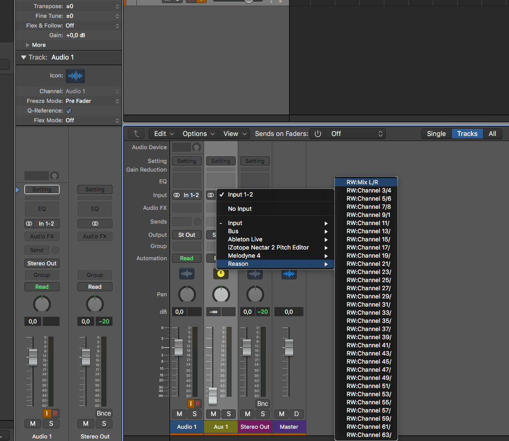The height and width of the screenshot is (441, 509).
Task: Click the mixer's up-arrow back button
Action: click(136, 134)
